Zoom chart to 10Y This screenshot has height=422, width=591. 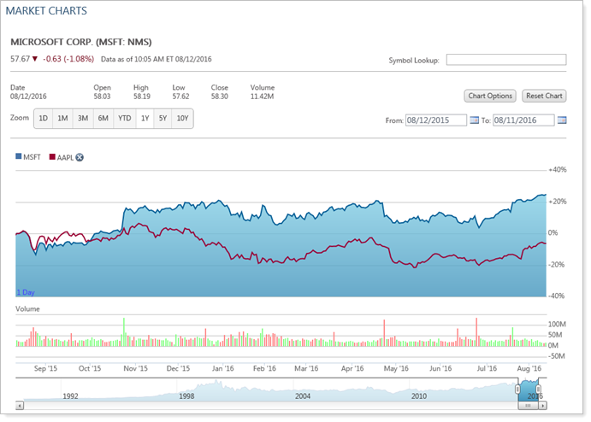(x=182, y=119)
